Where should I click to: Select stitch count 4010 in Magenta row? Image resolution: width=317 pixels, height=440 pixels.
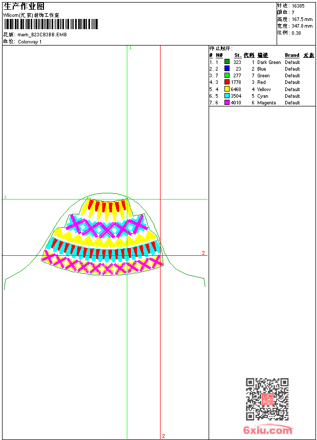click(x=236, y=103)
